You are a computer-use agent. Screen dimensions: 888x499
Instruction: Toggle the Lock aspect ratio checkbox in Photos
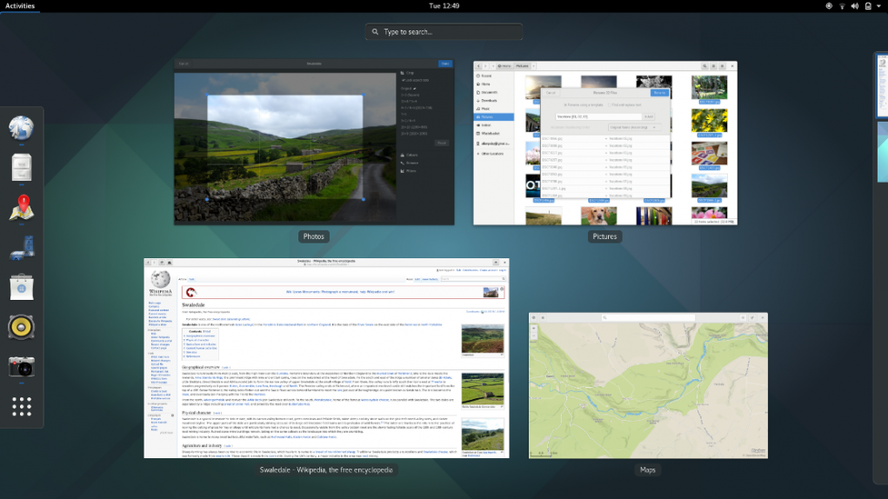pyautogui.click(x=416, y=80)
